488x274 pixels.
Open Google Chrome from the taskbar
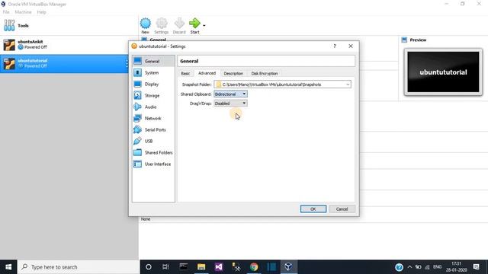click(254, 267)
